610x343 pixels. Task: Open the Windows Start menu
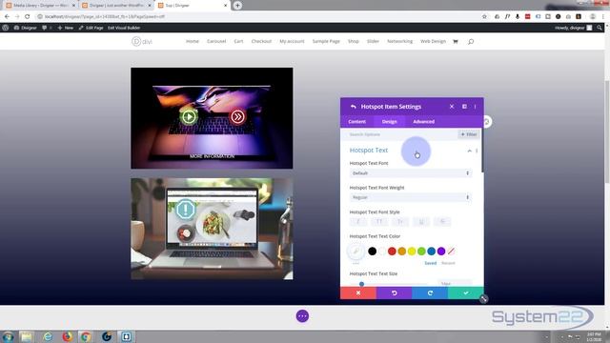click(8, 336)
